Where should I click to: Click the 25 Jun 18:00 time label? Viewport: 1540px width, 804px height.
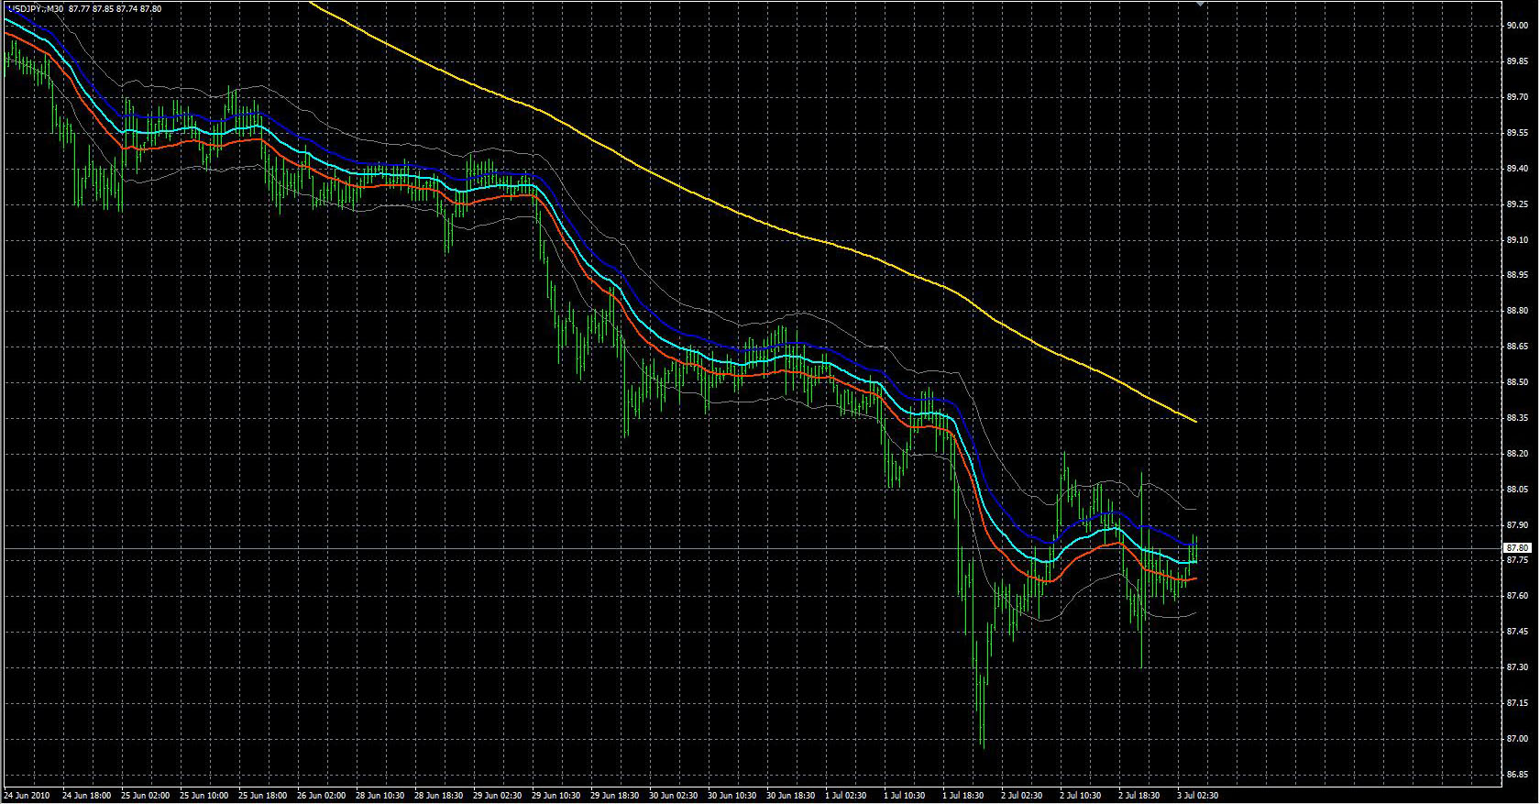[263, 796]
